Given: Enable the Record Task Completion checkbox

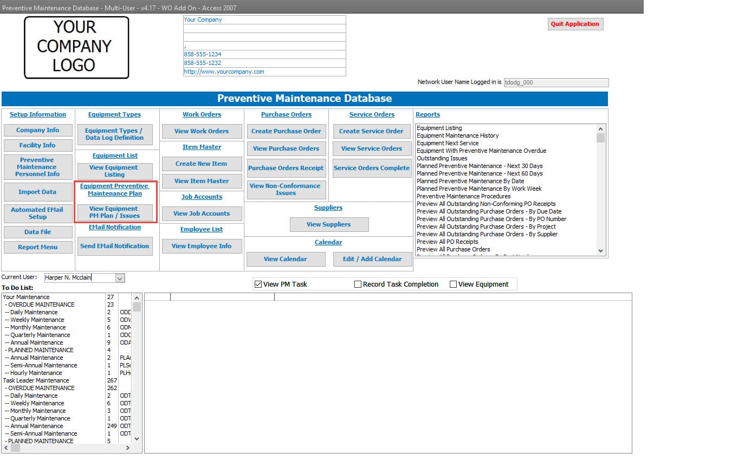Looking at the screenshot, I should click(358, 284).
